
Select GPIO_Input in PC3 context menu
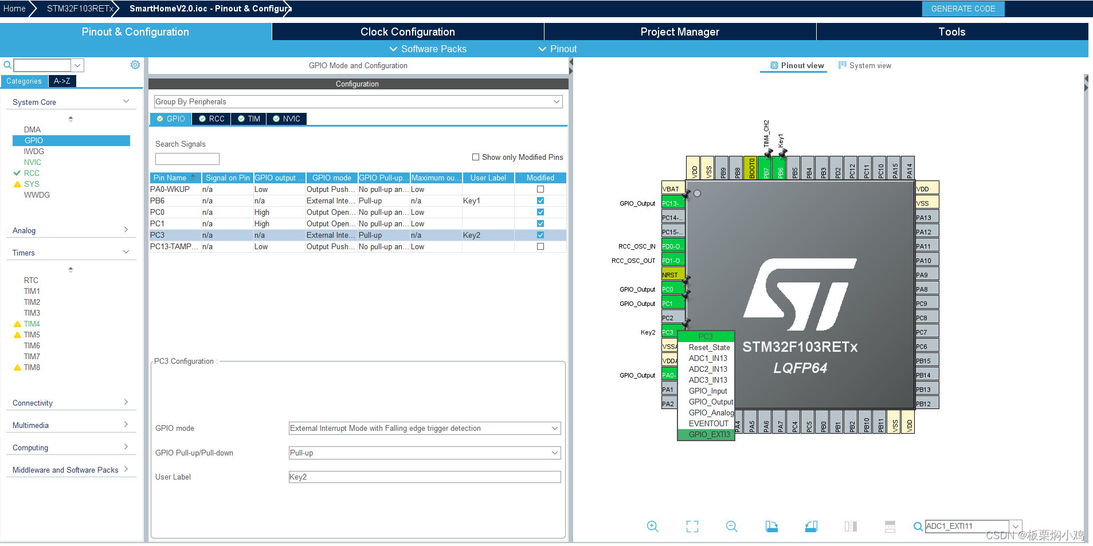708,391
